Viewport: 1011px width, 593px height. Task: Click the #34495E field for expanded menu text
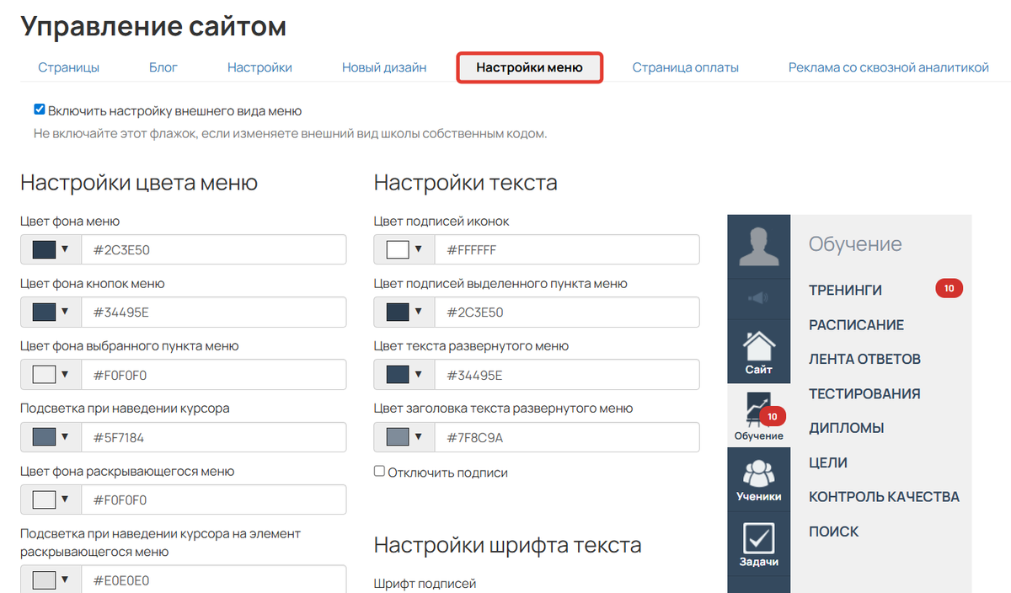pyautogui.click(x=568, y=374)
